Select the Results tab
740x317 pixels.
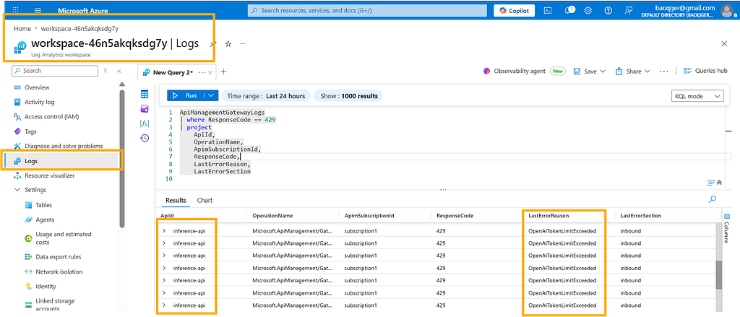point(176,201)
